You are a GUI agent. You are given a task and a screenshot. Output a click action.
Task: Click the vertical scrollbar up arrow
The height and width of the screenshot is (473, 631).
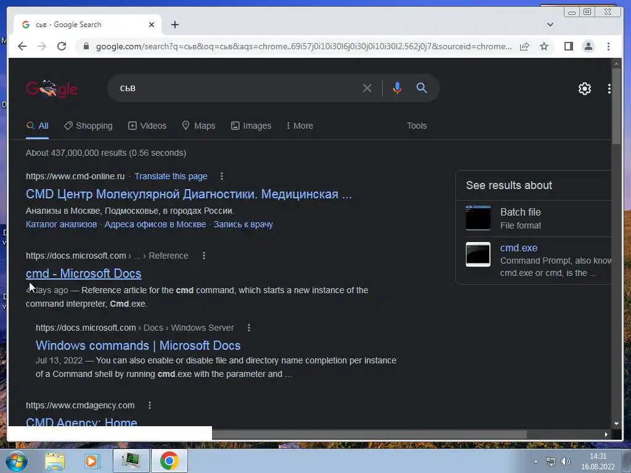pos(616,63)
